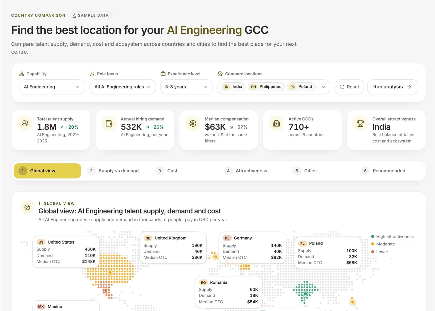Click the Compare locations globe icon
This screenshot has width=435, height=311.
[220, 74]
